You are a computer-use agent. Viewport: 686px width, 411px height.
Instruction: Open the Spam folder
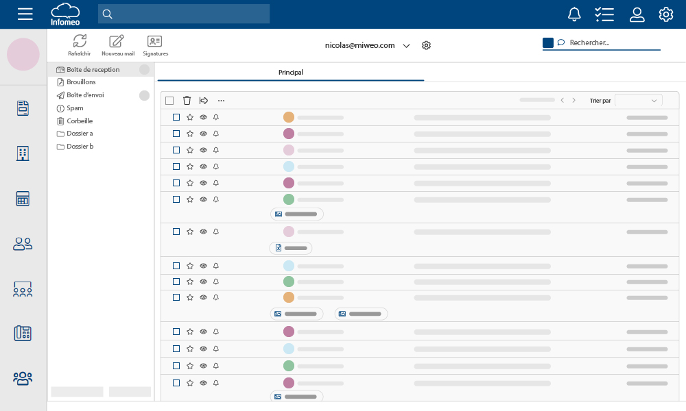pyautogui.click(x=73, y=108)
